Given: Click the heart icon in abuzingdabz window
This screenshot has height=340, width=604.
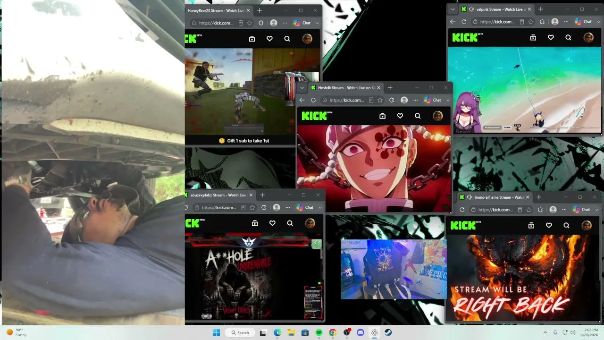Looking at the screenshot, I should [272, 223].
